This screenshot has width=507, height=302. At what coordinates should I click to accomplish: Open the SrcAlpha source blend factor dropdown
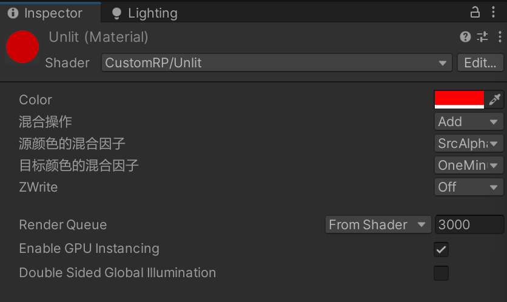(469, 143)
